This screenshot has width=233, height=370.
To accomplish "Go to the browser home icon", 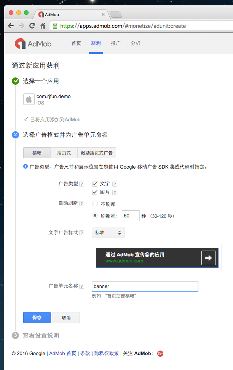I will tap(43, 26).
